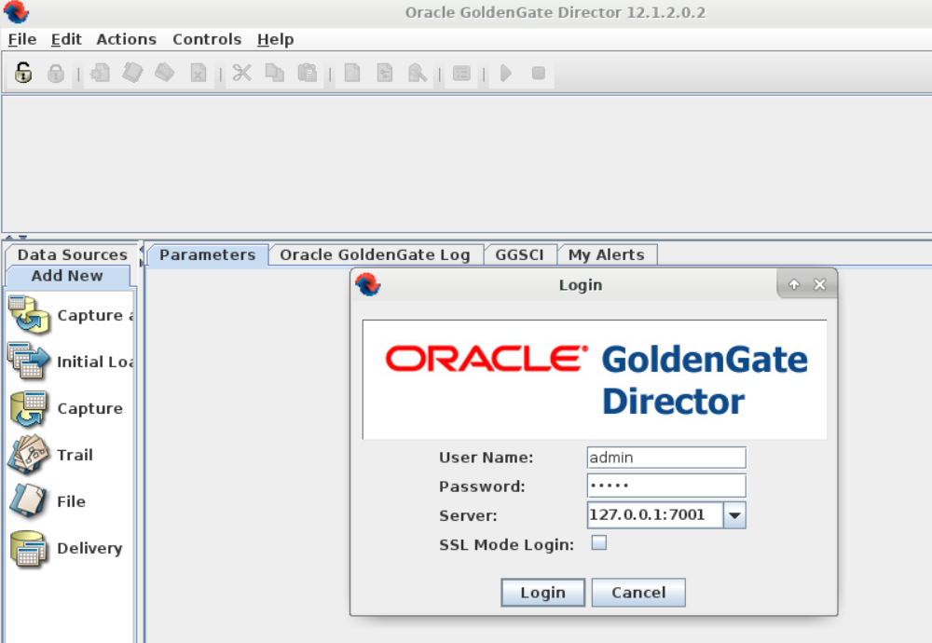Open the Edit menu
This screenshot has width=932, height=643.
point(66,39)
